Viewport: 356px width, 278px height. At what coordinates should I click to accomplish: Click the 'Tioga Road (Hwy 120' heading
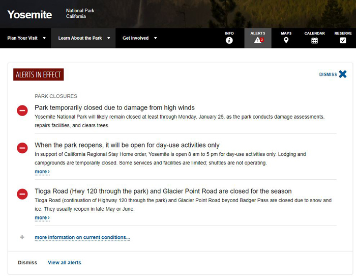[163, 191]
